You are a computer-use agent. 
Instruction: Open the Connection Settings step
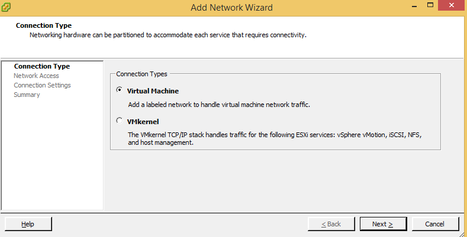pyautogui.click(x=42, y=85)
